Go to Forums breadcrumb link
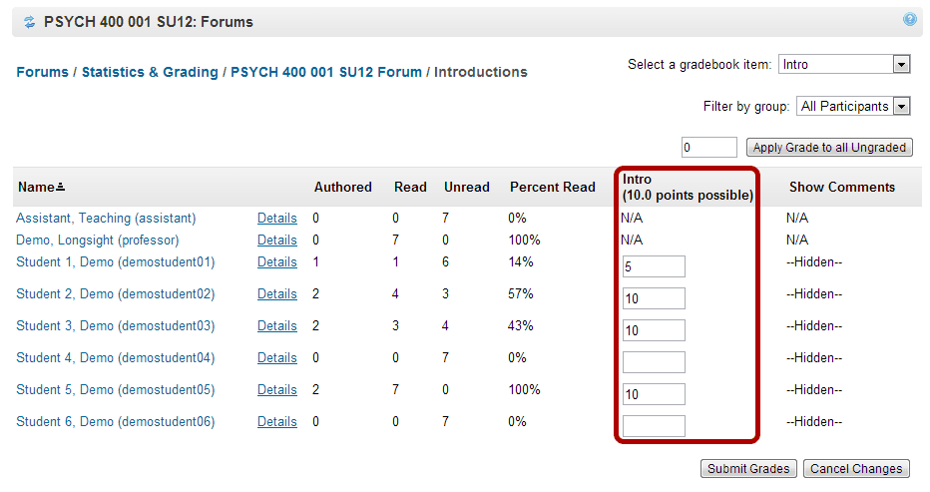Viewport: 930px width, 492px height. (x=42, y=72)
